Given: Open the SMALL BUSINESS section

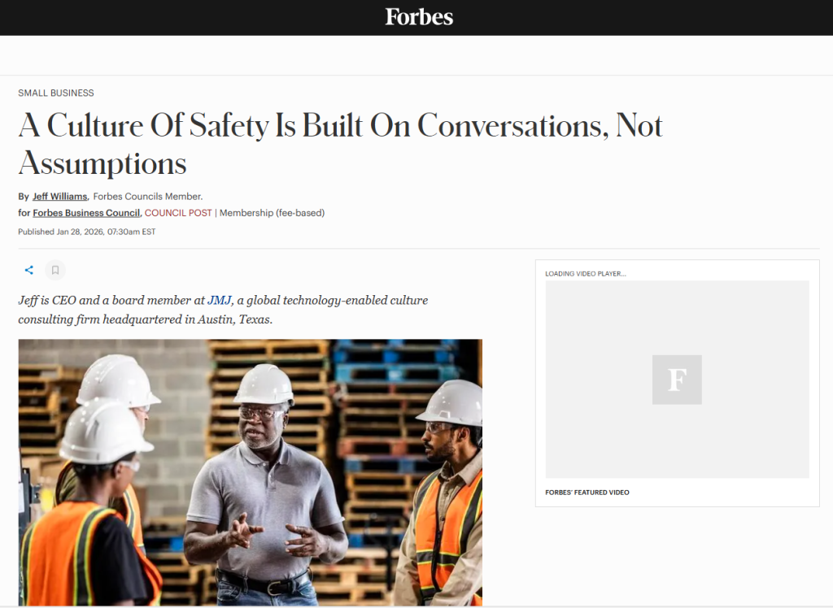Looking at the screenshot, I should point(55,93).
